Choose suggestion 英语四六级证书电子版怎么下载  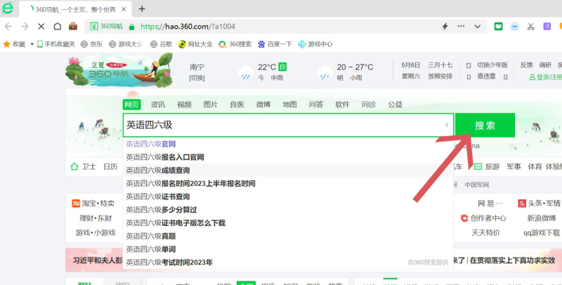288,223
